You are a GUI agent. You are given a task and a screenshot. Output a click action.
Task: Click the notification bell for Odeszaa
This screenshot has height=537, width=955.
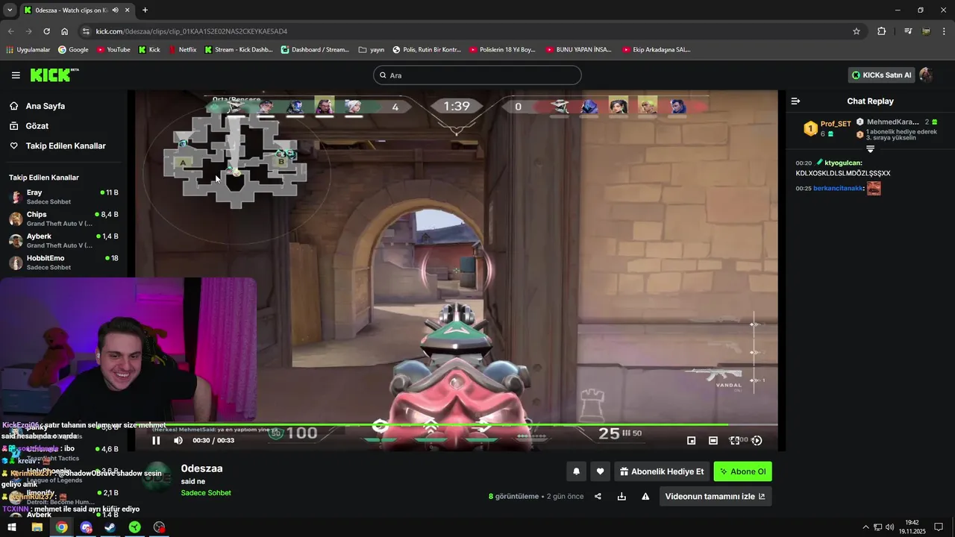coord(576,471)
